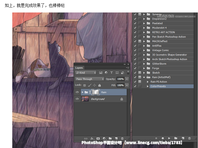Collapse the Rain (ArtistMef) action set
The image size is (198, 148).
pyautogui.click(x=144, y=77)
